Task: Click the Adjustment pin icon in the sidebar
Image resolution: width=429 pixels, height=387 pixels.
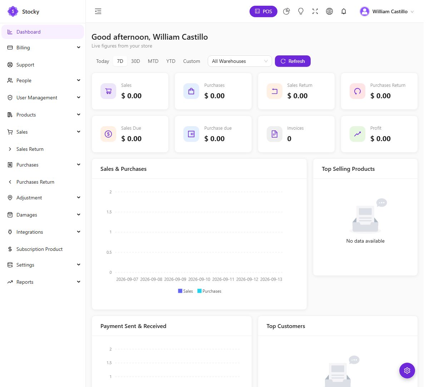Action: 10,198
